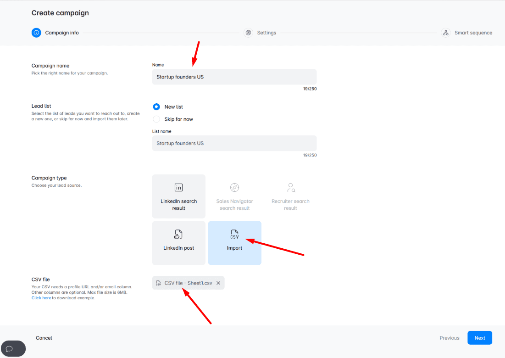Proceed with the Next button
The width and height of the screenshot is (505, 358).
[480, 338]
